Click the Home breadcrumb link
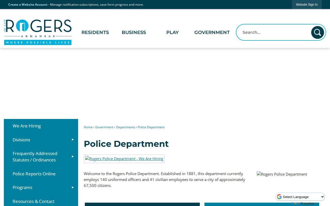This screenshot has height=206, width=330. pyautogui.click(x=88, y=127)
